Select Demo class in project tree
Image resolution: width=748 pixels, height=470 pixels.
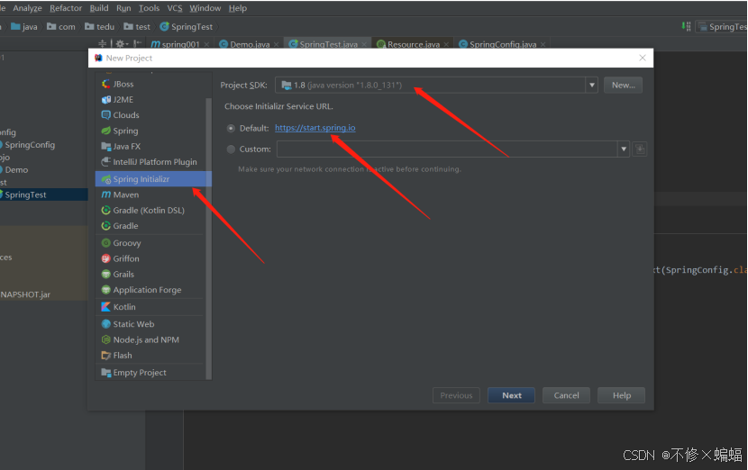point(16,169)
